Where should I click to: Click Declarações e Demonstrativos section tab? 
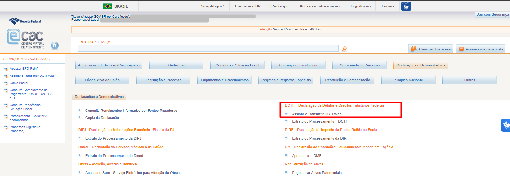click(x=99, y=97)
